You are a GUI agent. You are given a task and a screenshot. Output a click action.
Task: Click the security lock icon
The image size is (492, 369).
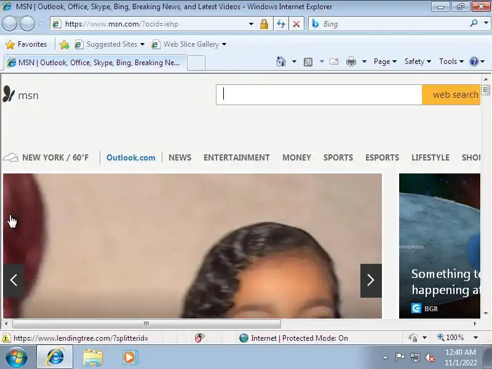coord(264,24)
